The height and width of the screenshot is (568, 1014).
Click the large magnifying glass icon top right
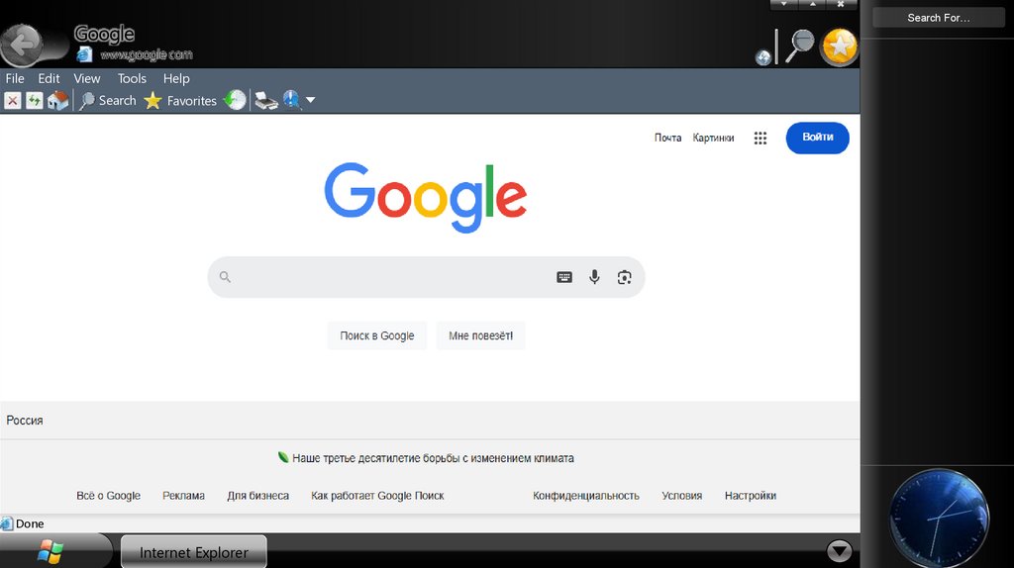[799, 46]
